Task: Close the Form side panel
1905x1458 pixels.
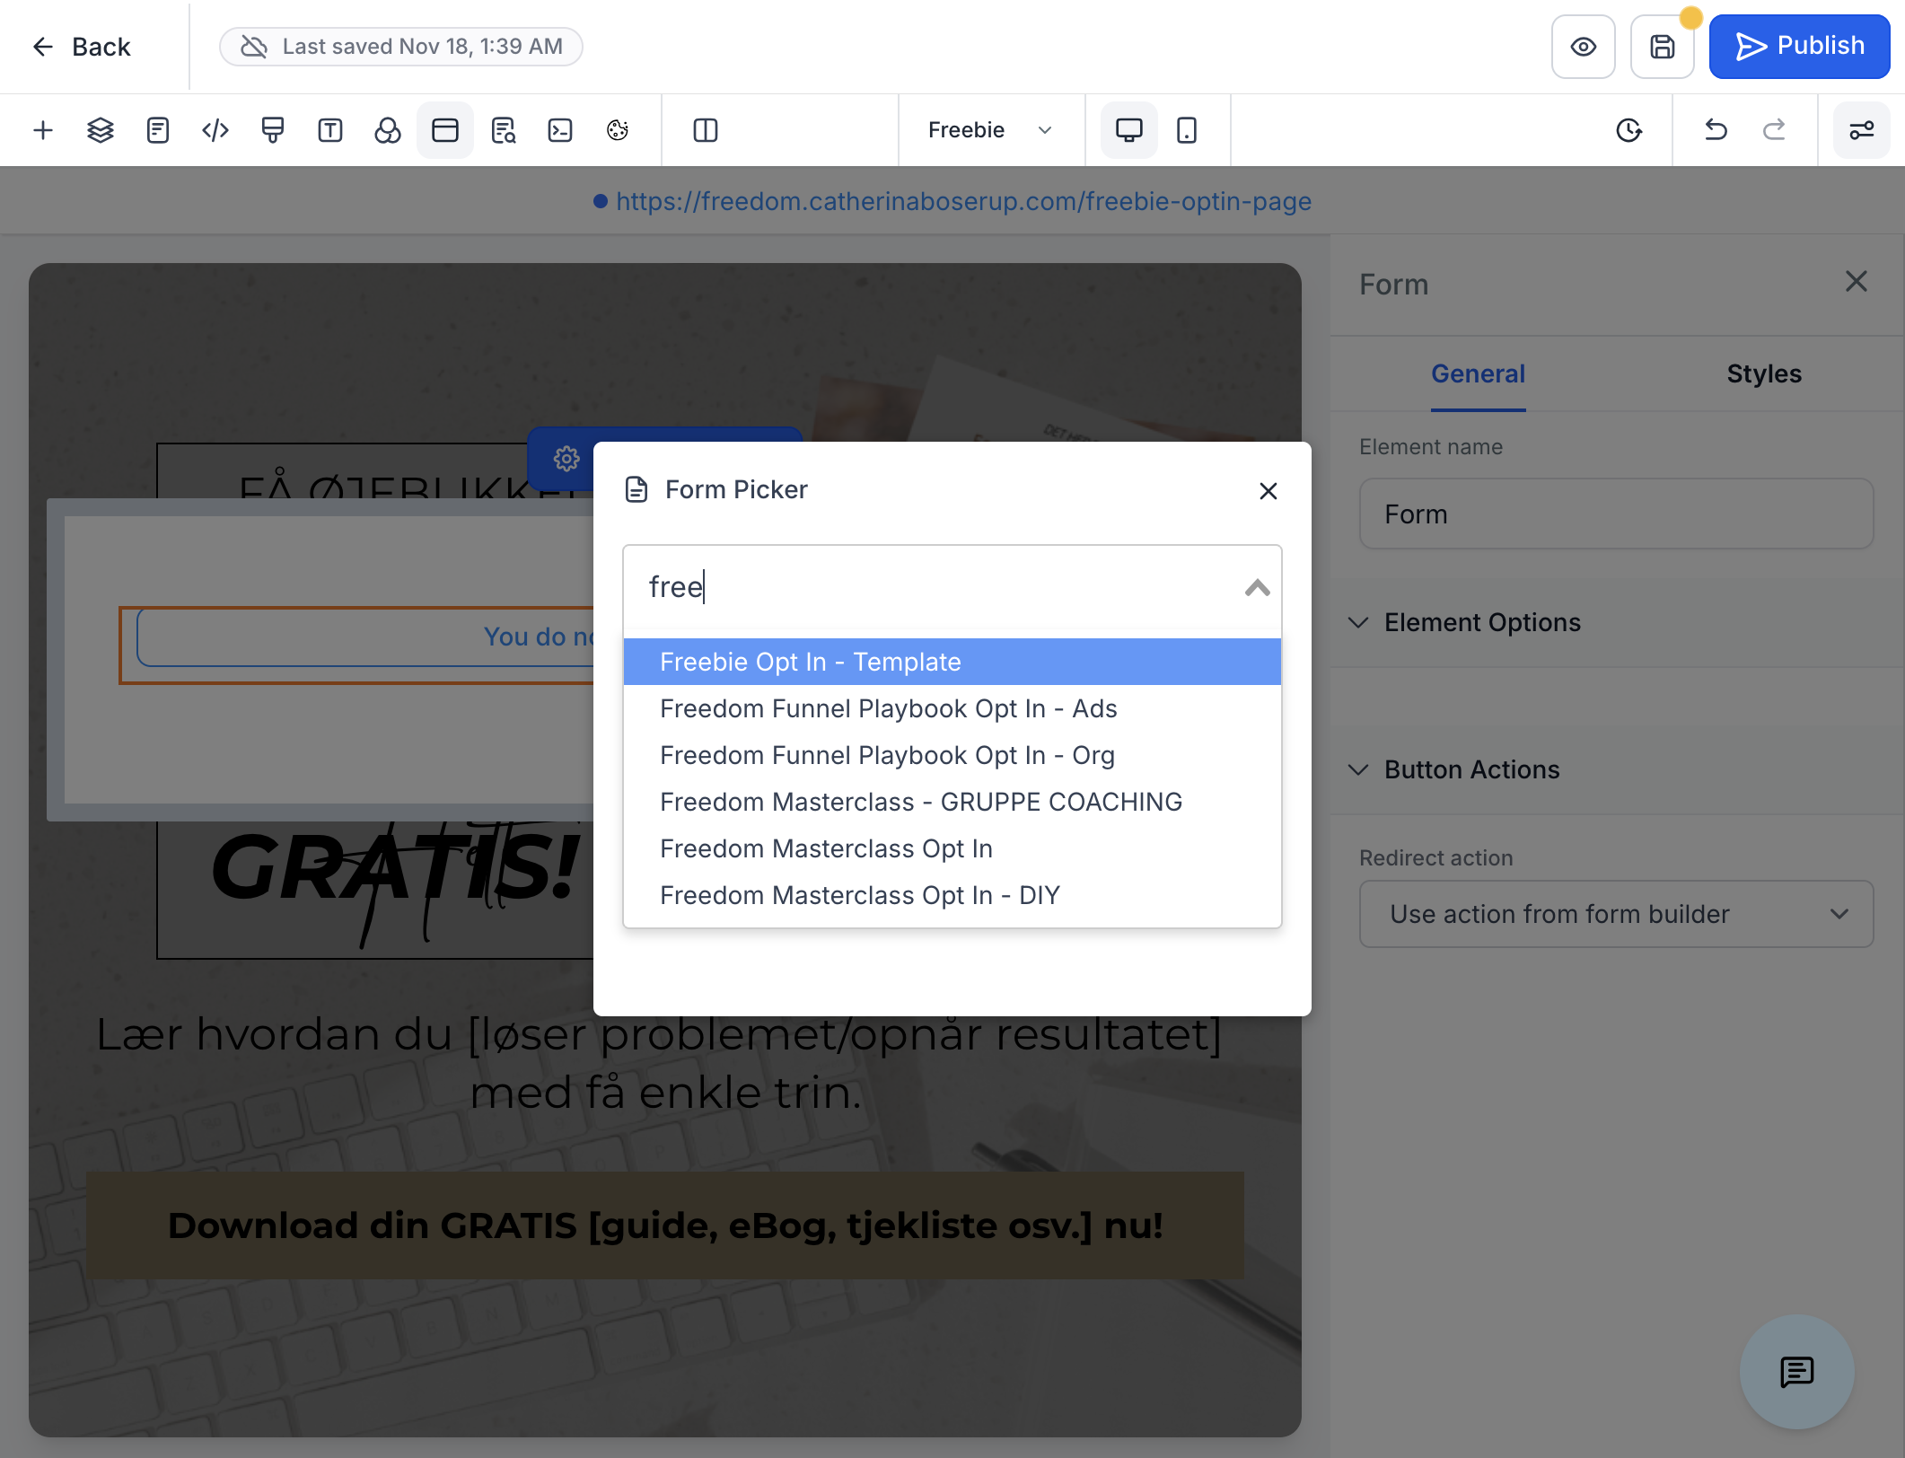Action: click(x=1856, y=282)
